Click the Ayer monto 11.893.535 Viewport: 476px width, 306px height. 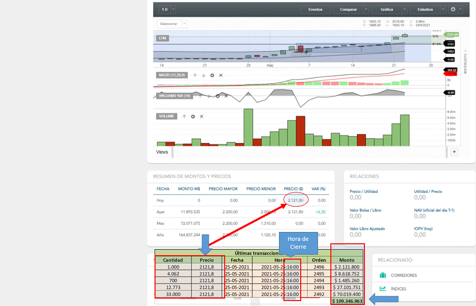pyautogui.click(x=190, y=212)
